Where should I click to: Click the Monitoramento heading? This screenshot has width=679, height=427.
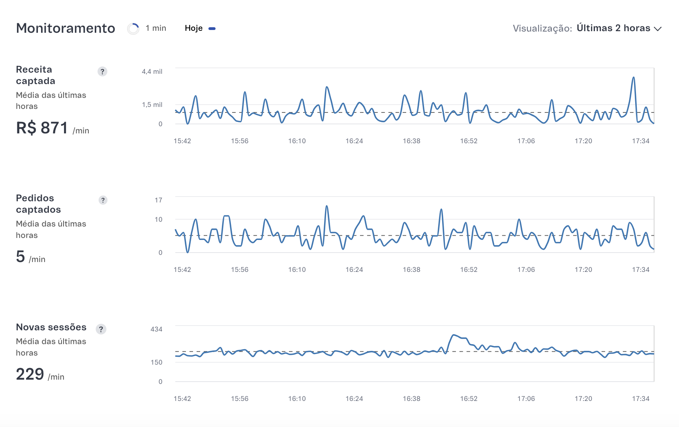point(66,28)
